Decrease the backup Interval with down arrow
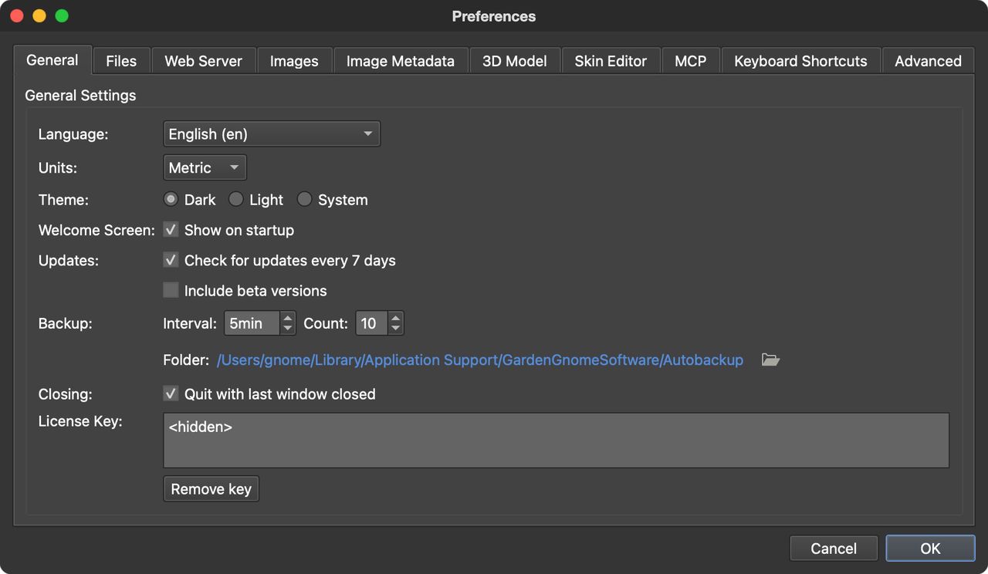This screenshot has height=574, width=988. coord(288,329)
